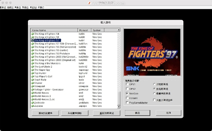The height and width of the screenshot is (131, 212).
Task: Click the icon next to Top Hunter
Action: pyautogui.click(x=33, y=73)
